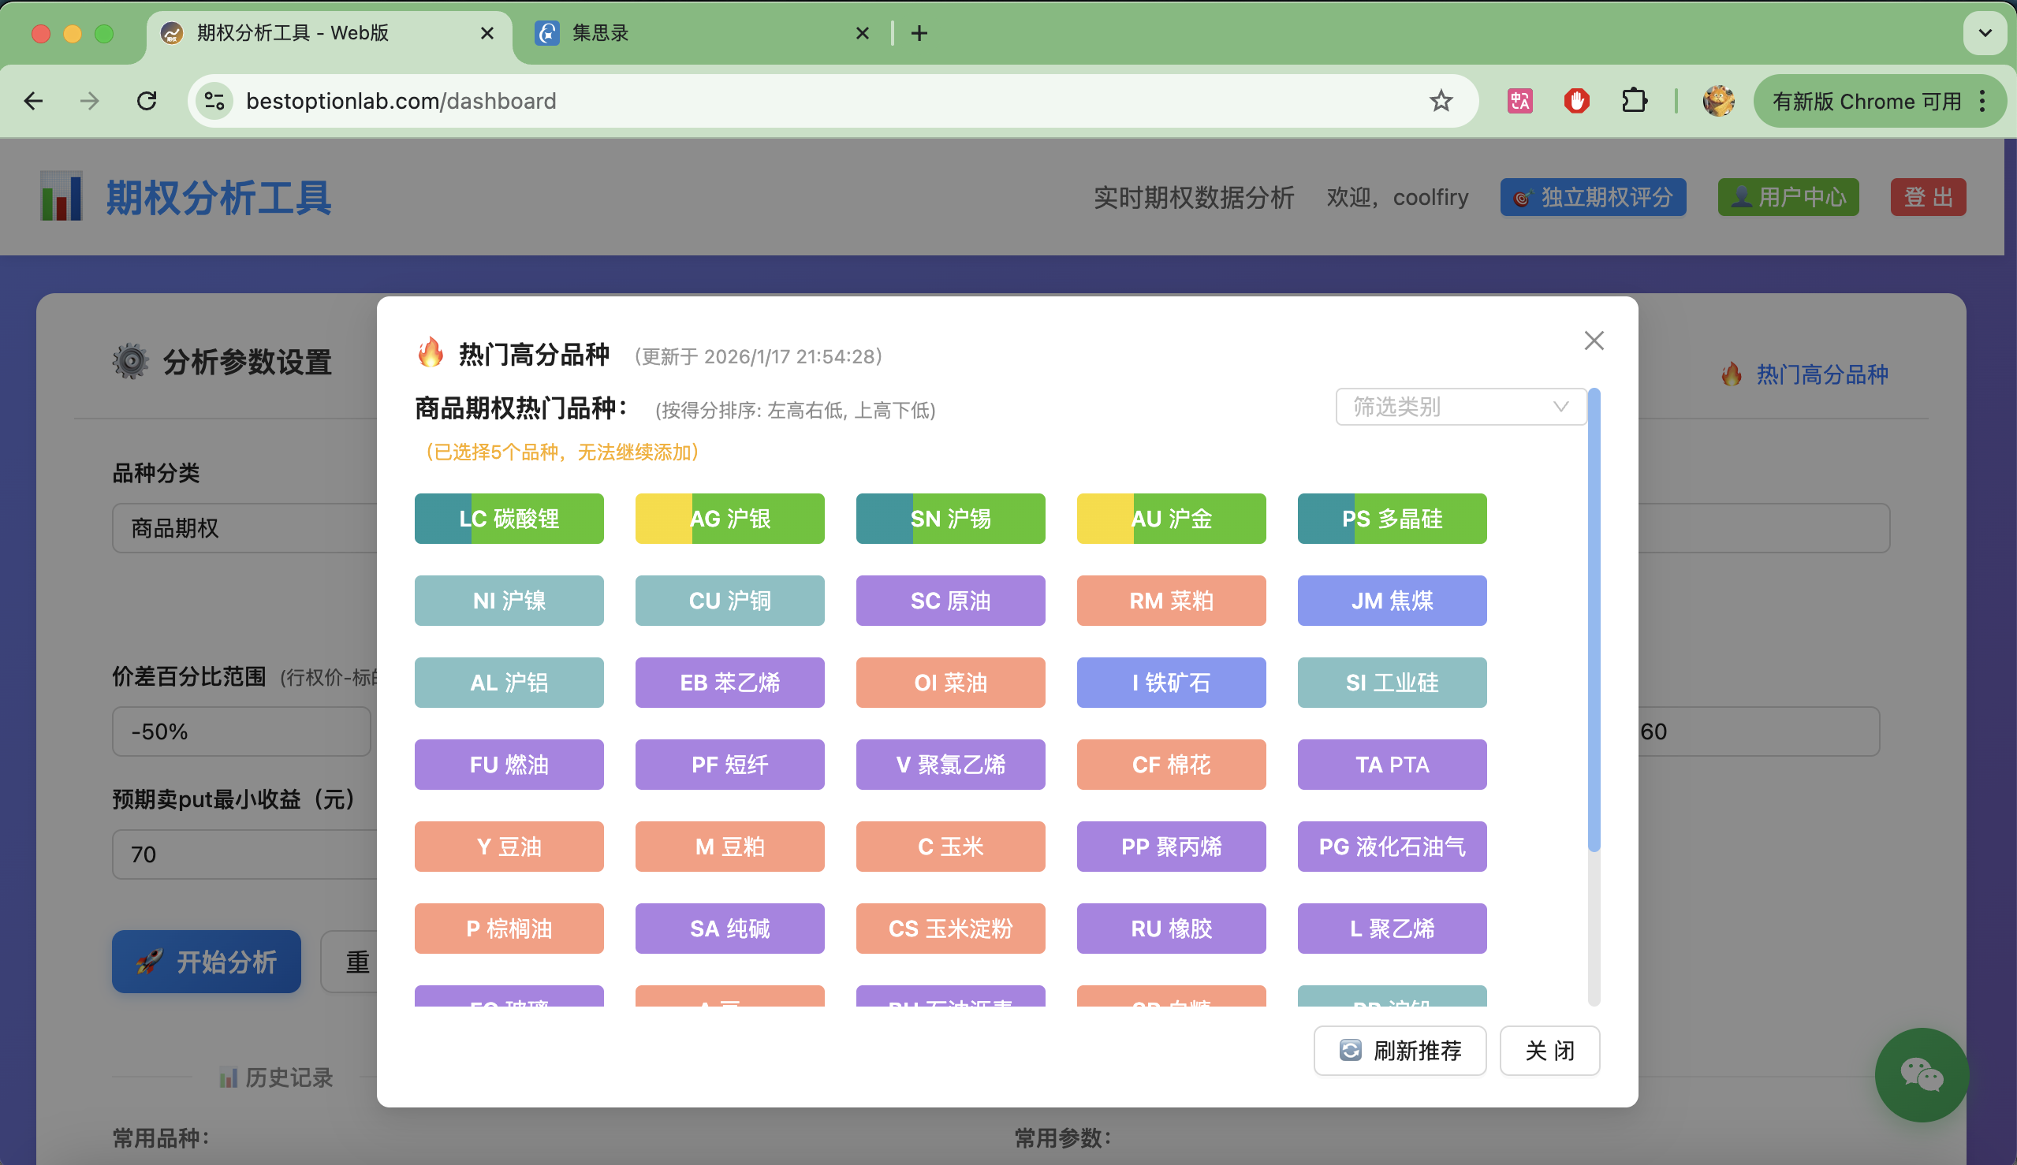Click the translate extension icon in toolbar
2017x1165 pixels.
click(x=1519, y=101)
